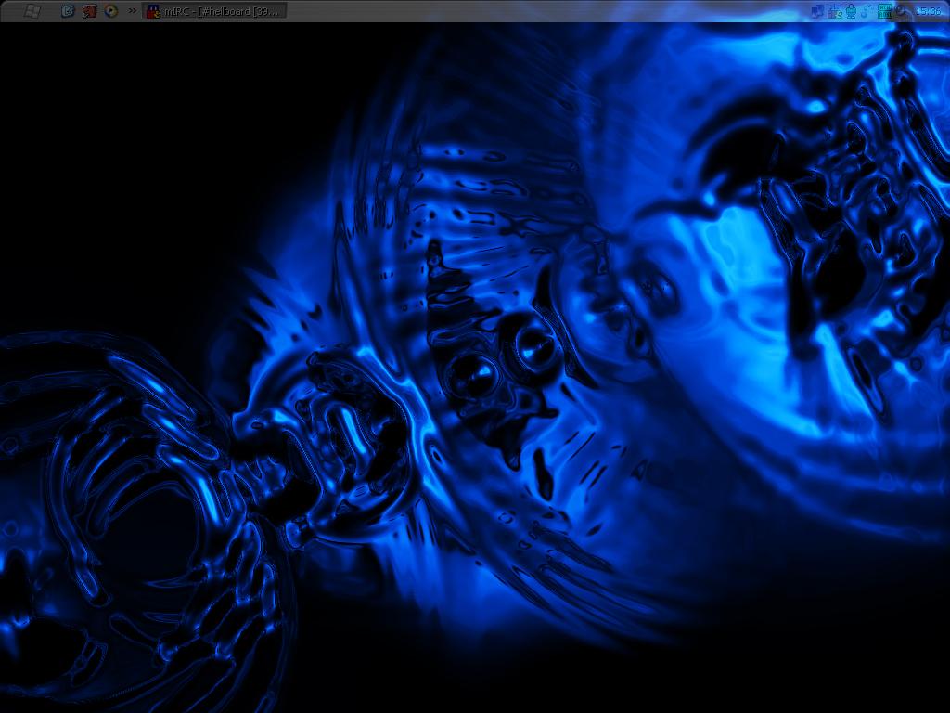
Task: Open the red quick launch shortcut icon
Action: pos(90,11)
